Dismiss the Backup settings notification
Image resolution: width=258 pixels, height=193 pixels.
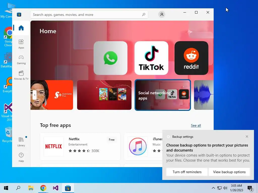coord(247,136)
